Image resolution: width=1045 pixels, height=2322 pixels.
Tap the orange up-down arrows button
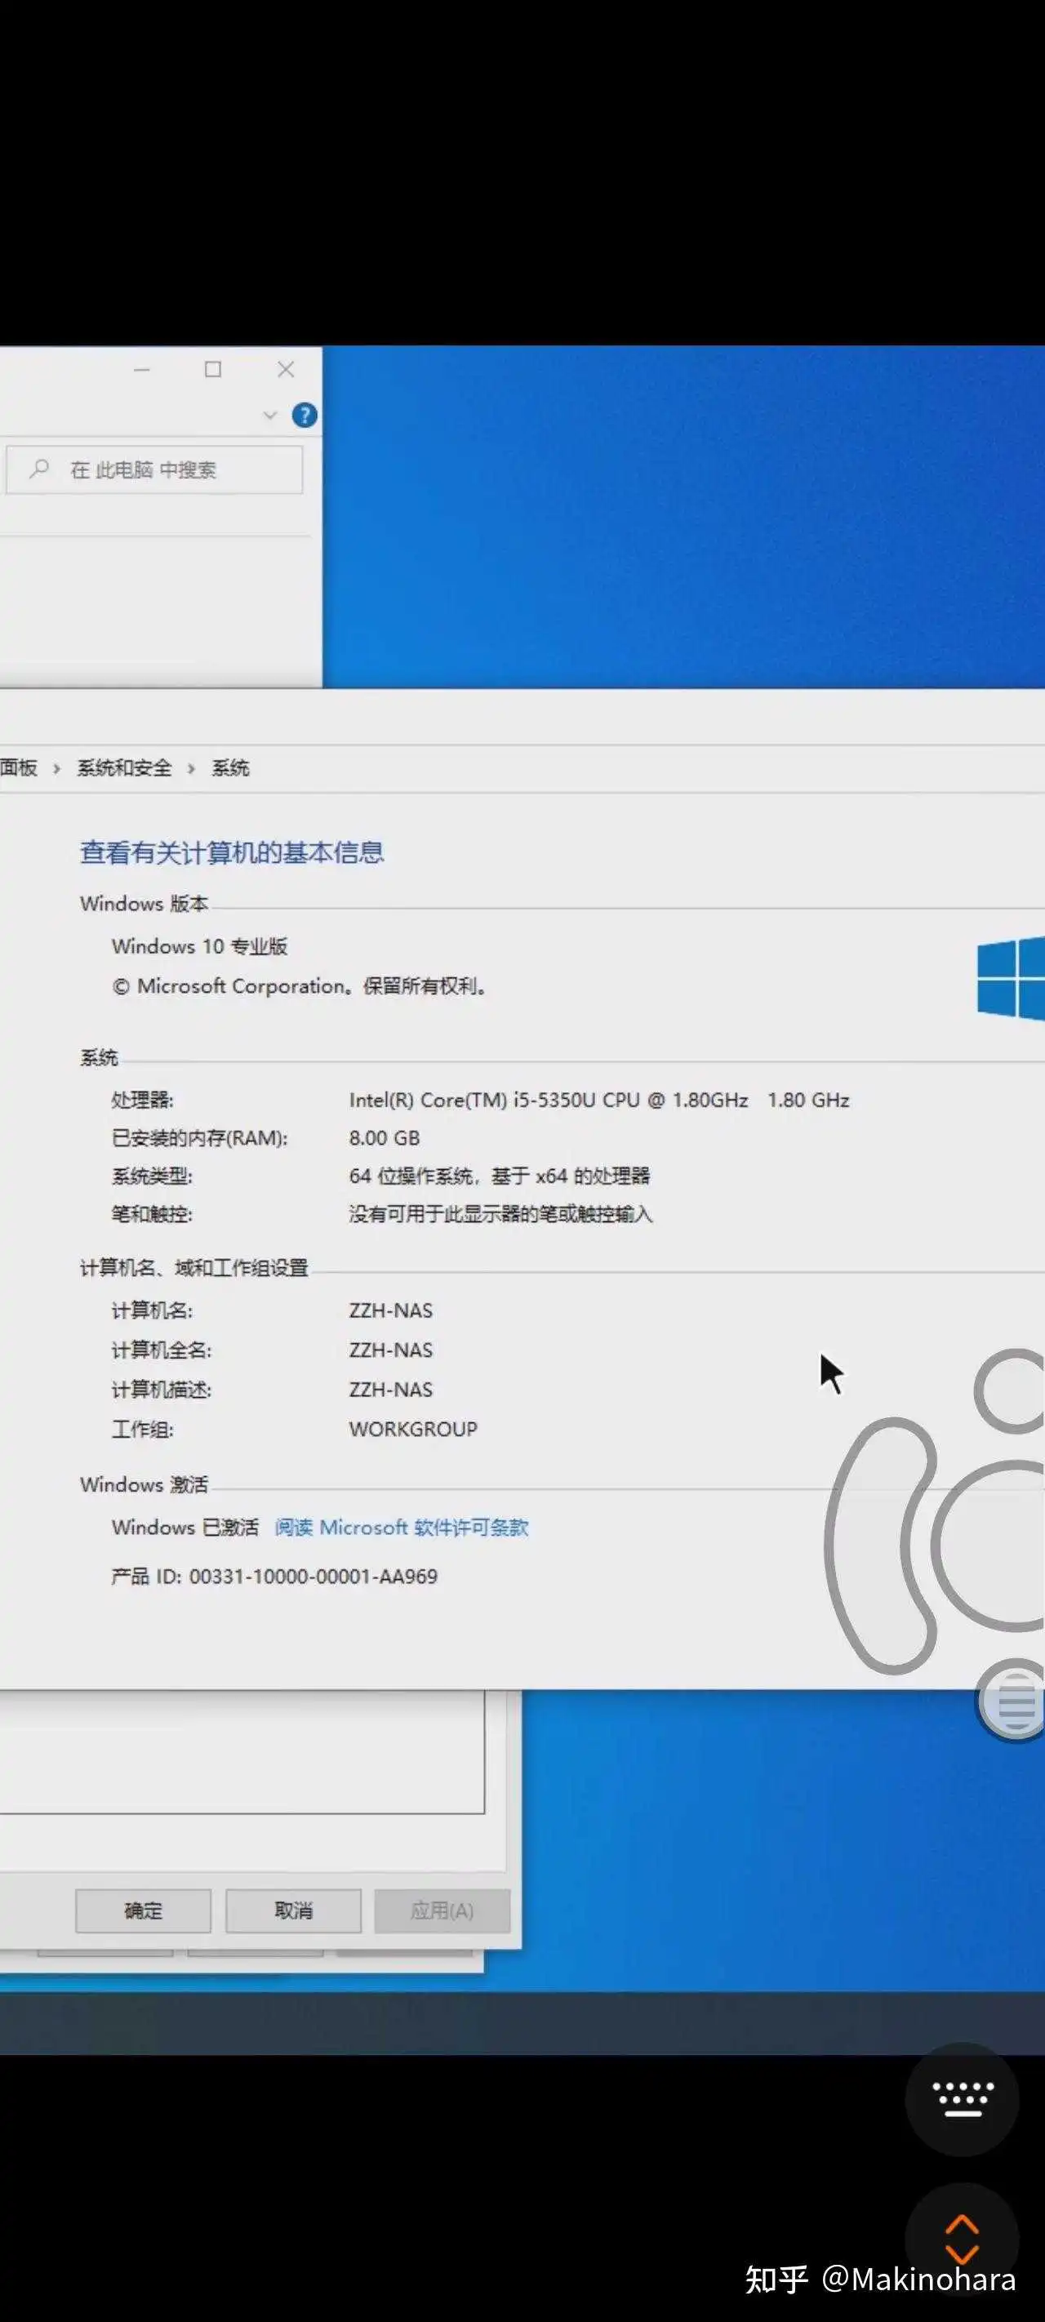[962, 2239]
